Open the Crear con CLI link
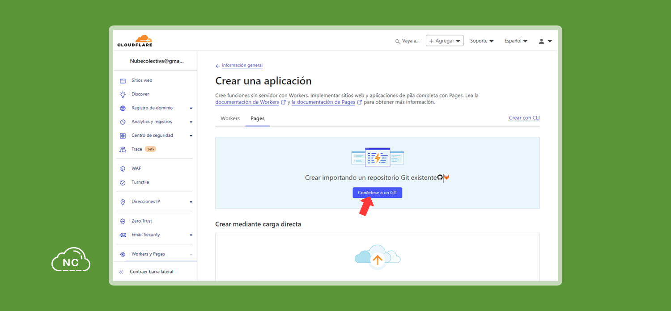The width and height of the screenshot is (671, 311). [524, 118]
